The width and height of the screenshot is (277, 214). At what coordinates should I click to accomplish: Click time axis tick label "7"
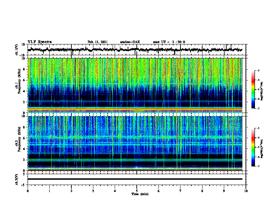pos(180,191)
